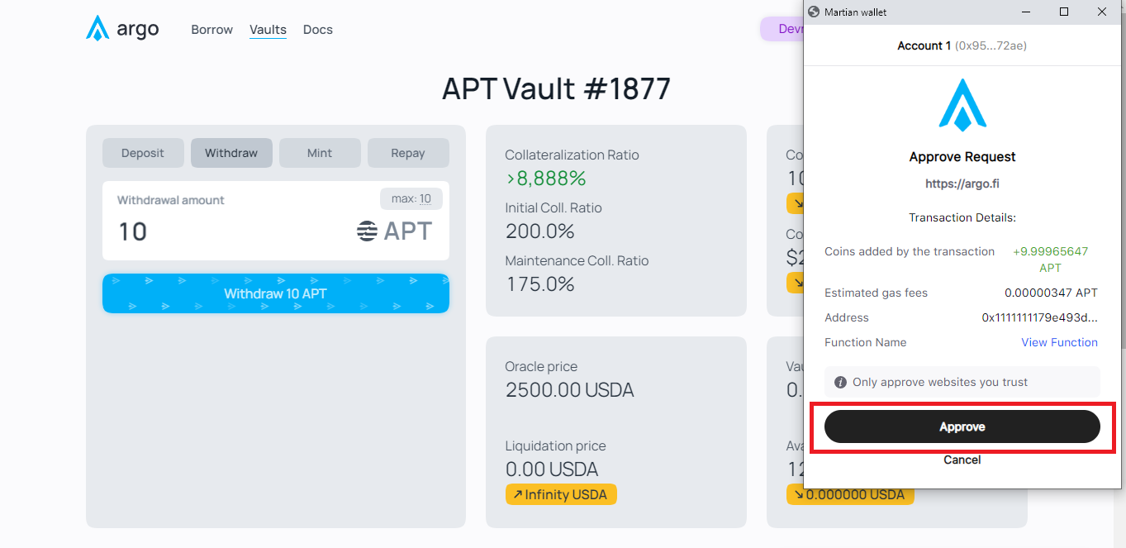Select the Withdraw tab
This screenshot has height=548, width=1126.
tap(231, 153)
